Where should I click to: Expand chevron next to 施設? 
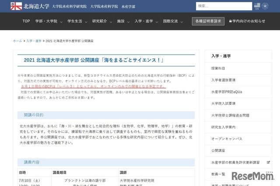(x=128, y=22)
